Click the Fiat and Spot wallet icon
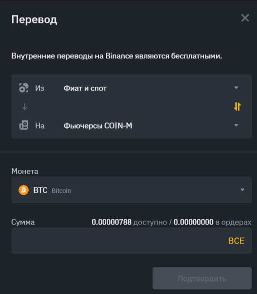This screenshot has height=294, width=257. point(24,88)
